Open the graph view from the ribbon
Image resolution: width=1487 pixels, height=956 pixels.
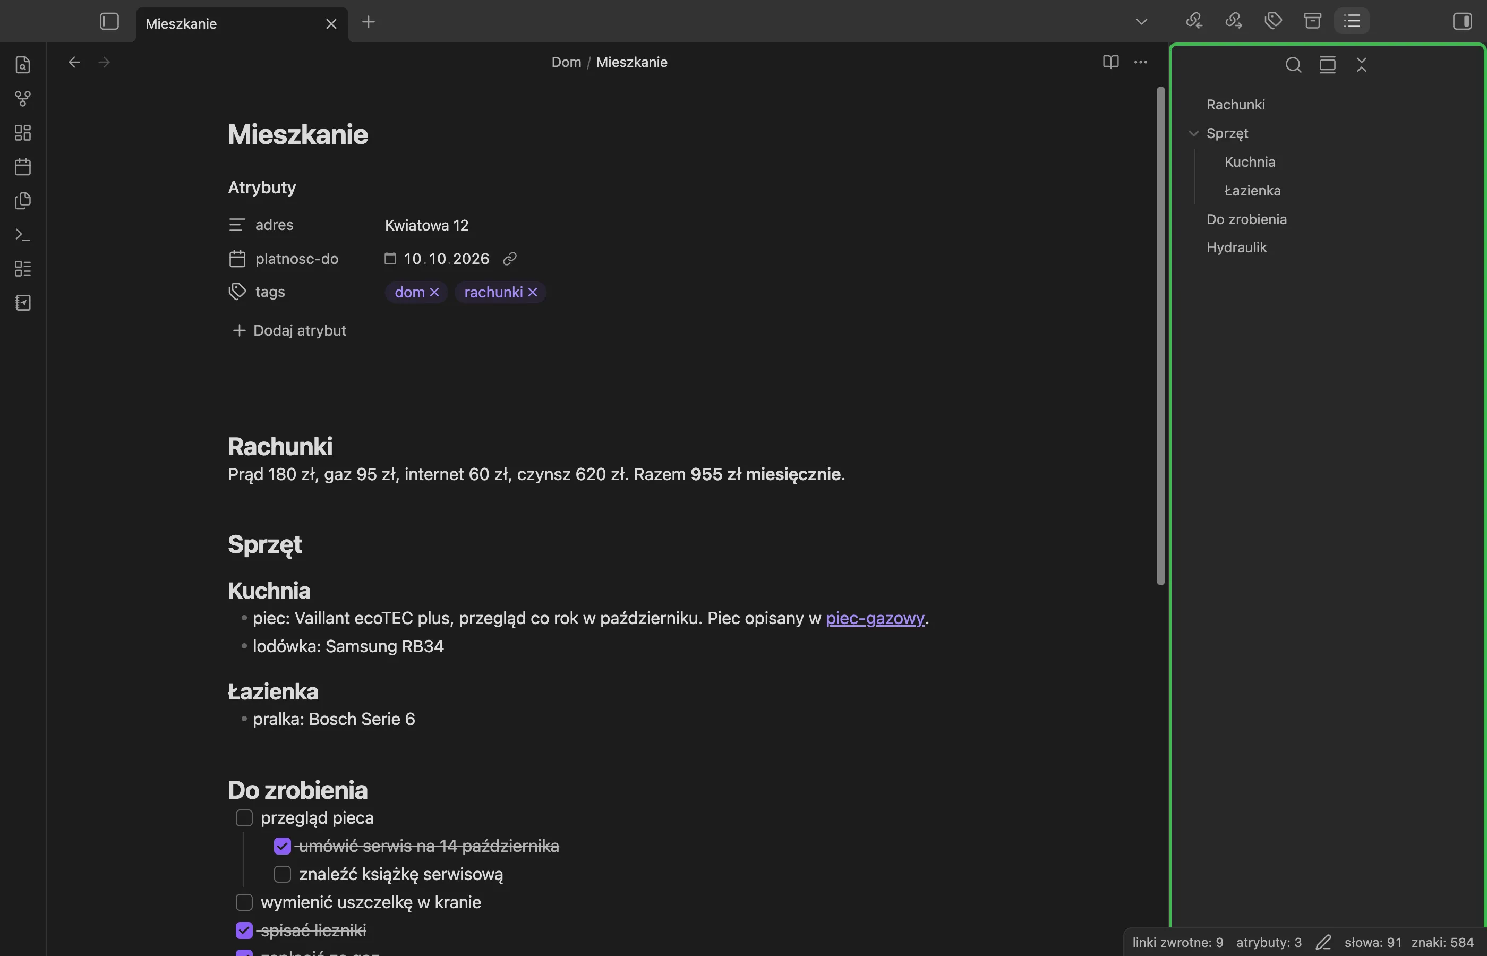(23, 99)
